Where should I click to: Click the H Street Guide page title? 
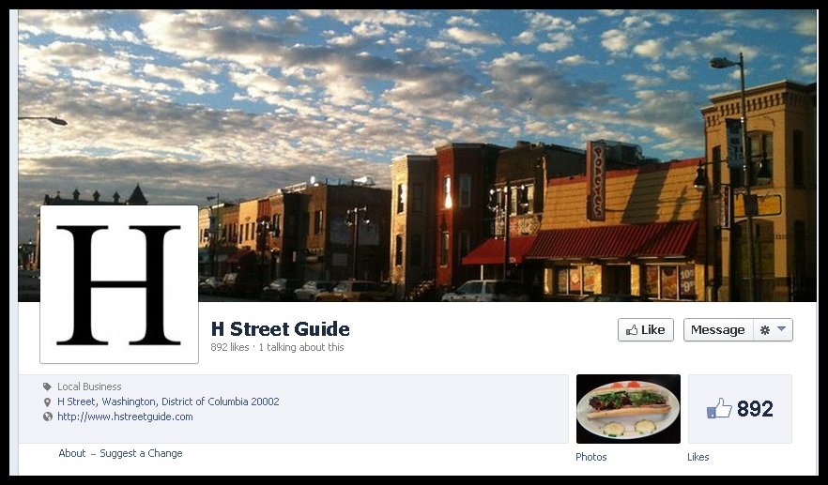click(x=281, y=329)
